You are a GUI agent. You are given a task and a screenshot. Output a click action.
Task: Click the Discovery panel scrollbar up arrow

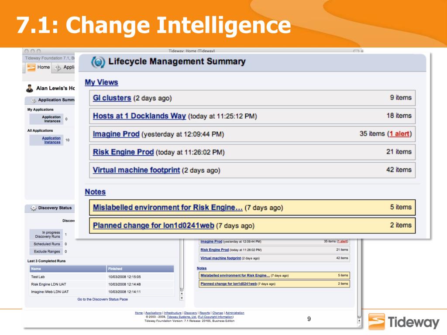[x=182, y=293]
